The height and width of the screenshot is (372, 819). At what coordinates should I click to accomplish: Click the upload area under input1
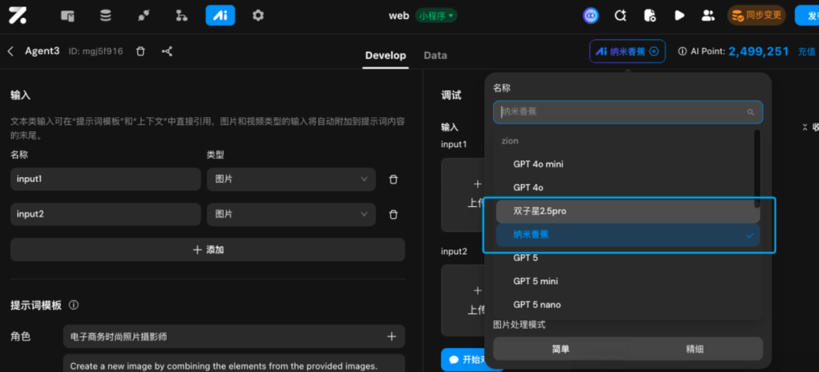tap(463, 195)
